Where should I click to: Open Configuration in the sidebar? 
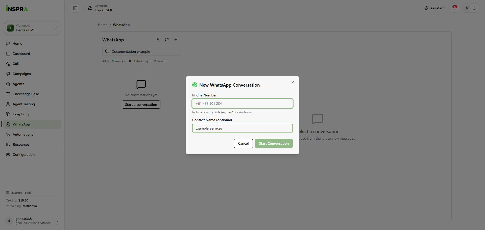(x=32, y=155)
